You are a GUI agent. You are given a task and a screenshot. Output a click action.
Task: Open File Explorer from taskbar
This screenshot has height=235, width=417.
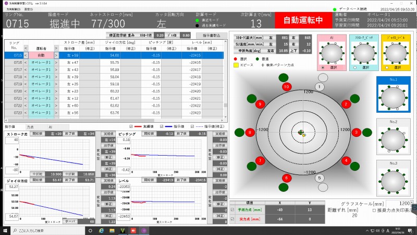112,230
